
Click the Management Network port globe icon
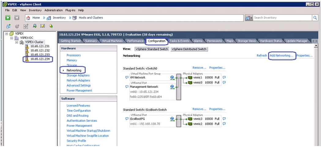[x=172, y=87]
